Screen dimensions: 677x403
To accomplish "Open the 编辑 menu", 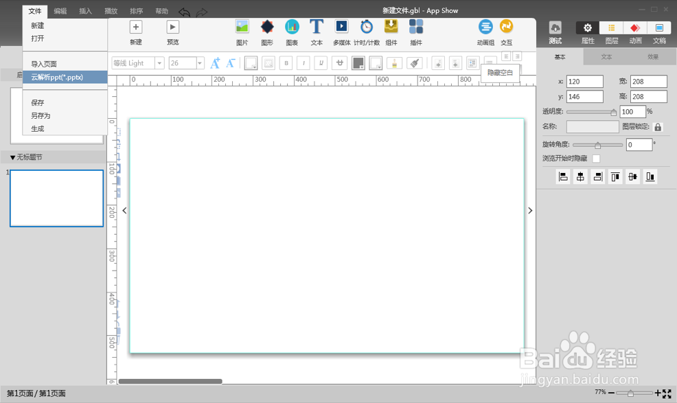I will [60, 11].
